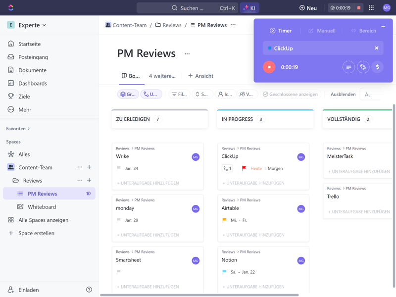
Task: Toggle Geschlossene anzeigen filter
Action: (x=291, y=94)
